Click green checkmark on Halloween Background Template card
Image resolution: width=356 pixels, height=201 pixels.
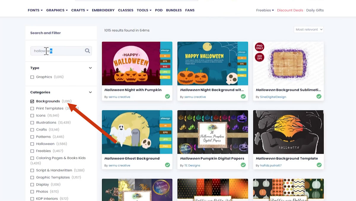[319, 165]
